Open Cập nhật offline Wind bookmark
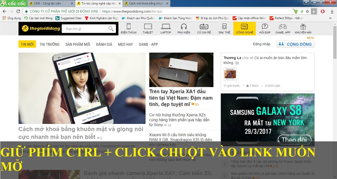Viewport: 337px width, 179px height. (250, 18)
